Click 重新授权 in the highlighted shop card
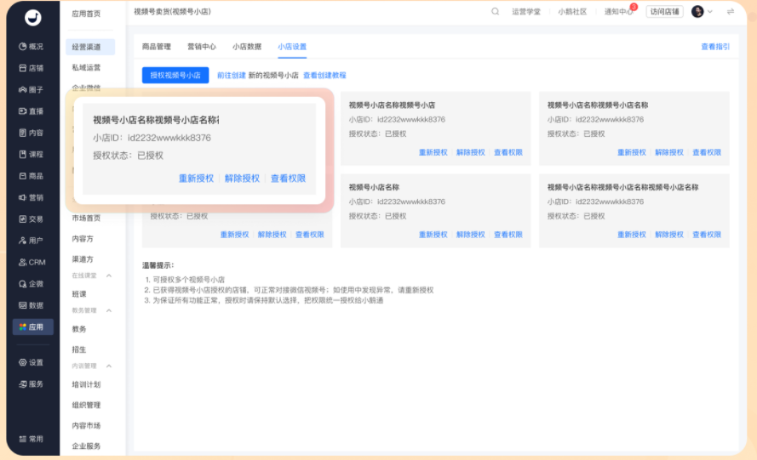 [197, 179]
